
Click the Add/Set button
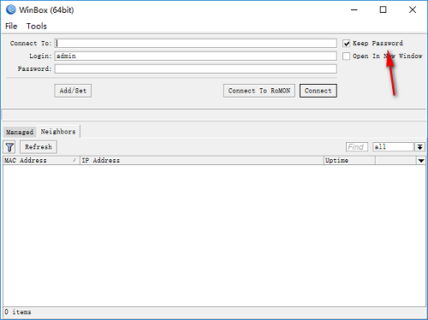[73, 91]
